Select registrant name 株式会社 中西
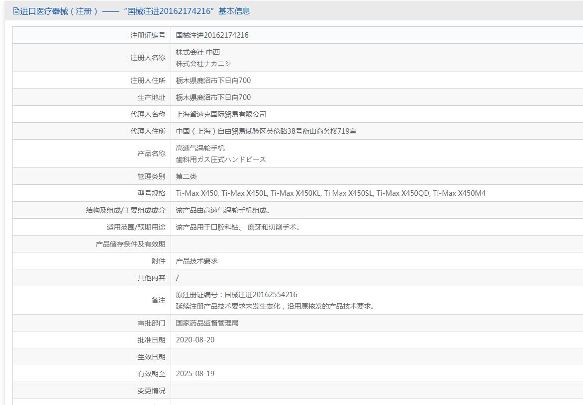583x405 pixels. pos(198,52)
